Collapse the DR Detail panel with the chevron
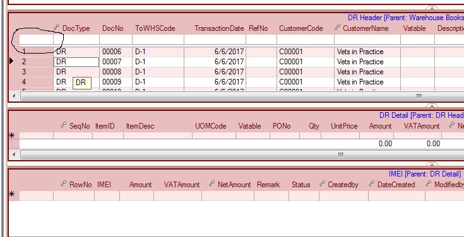Screen dimensions: 464x237 pyautogui.click(x=432, y=106)
